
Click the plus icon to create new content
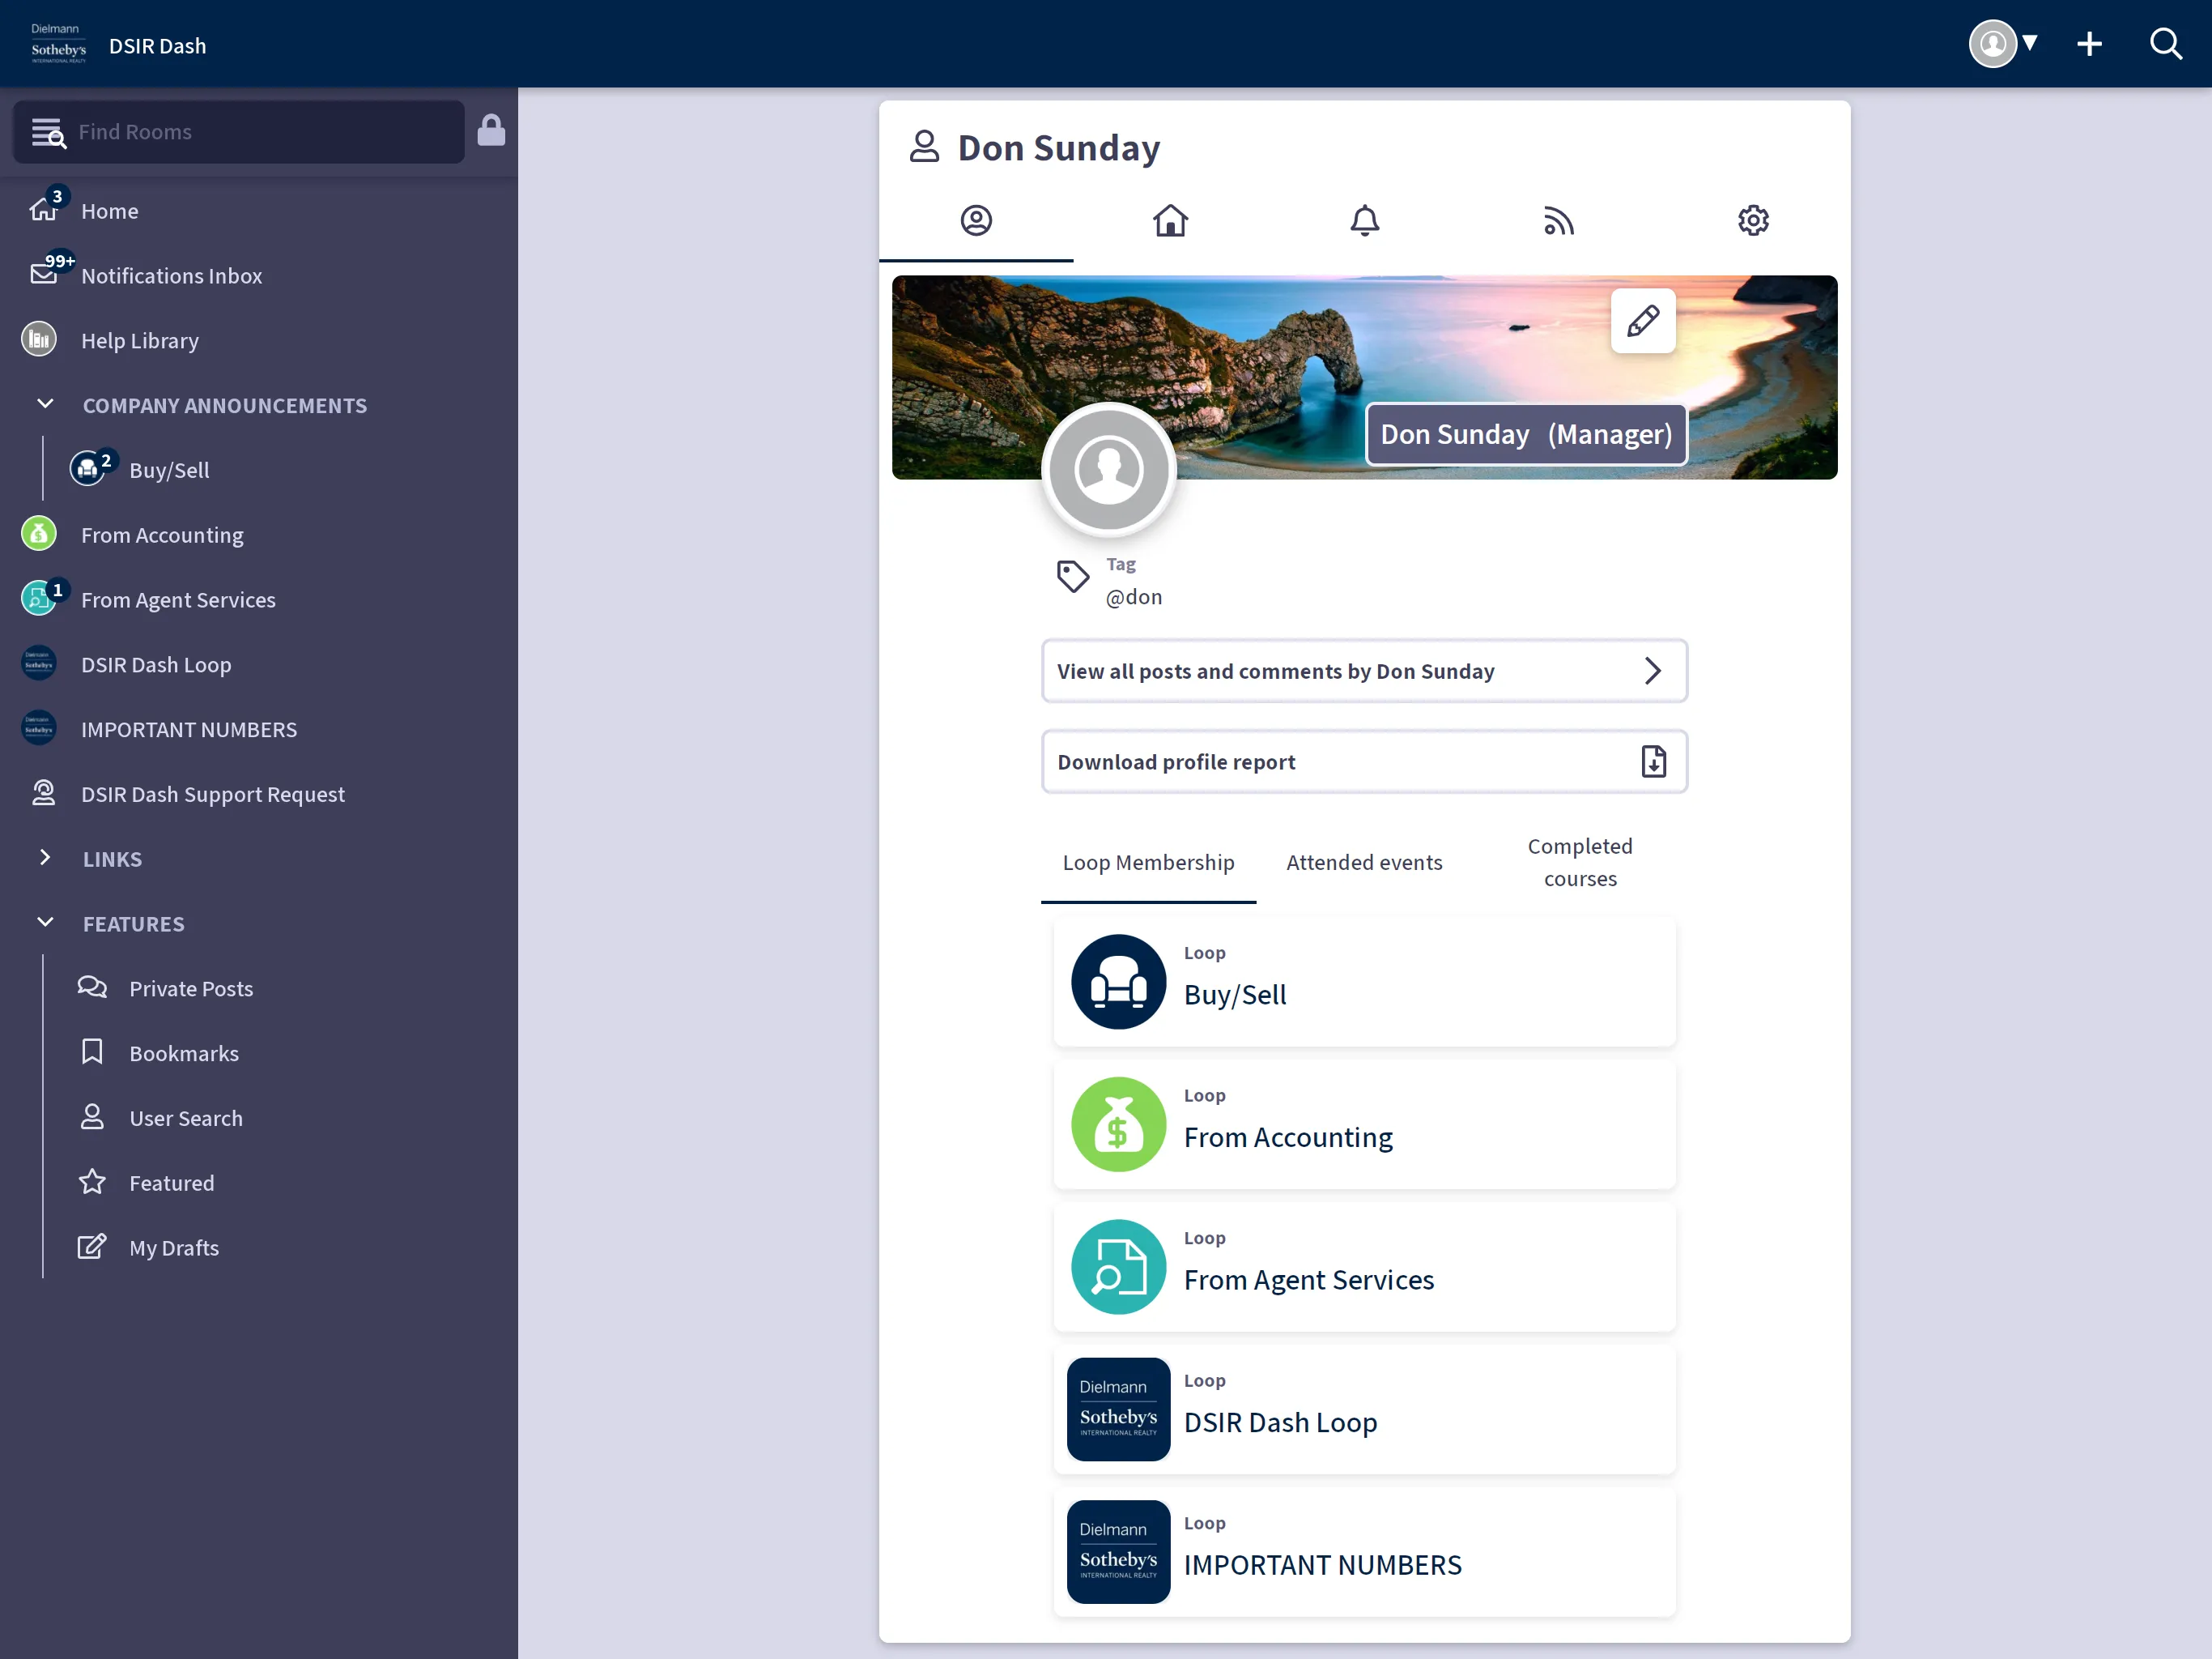click(2090, 43)
